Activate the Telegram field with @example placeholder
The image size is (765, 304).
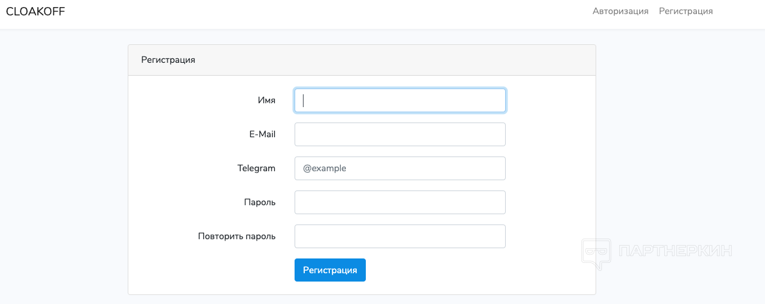[x=400, y=169]
